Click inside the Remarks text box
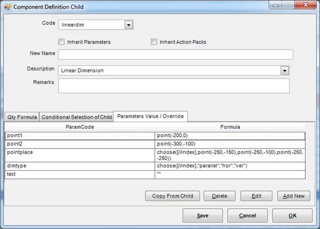 pos(174,86)
